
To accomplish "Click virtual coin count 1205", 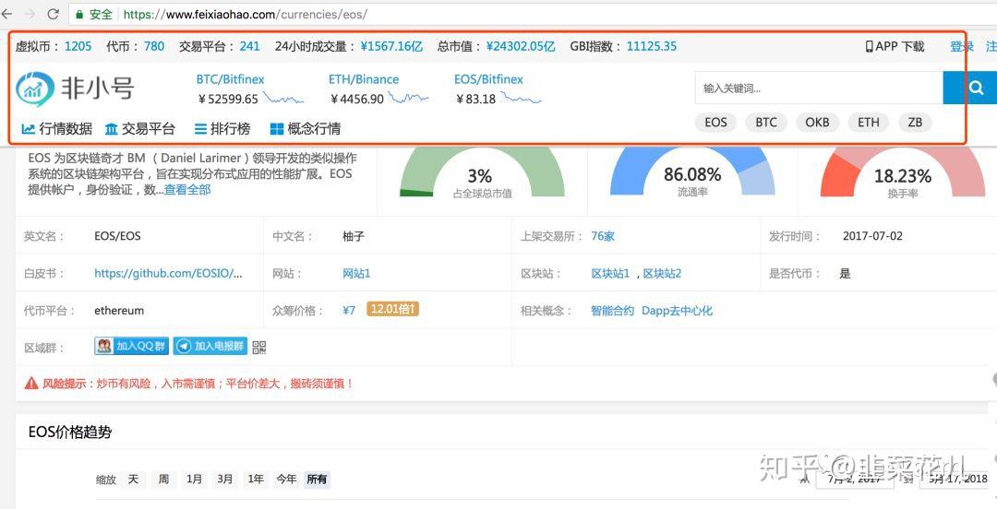I will 78,46.
